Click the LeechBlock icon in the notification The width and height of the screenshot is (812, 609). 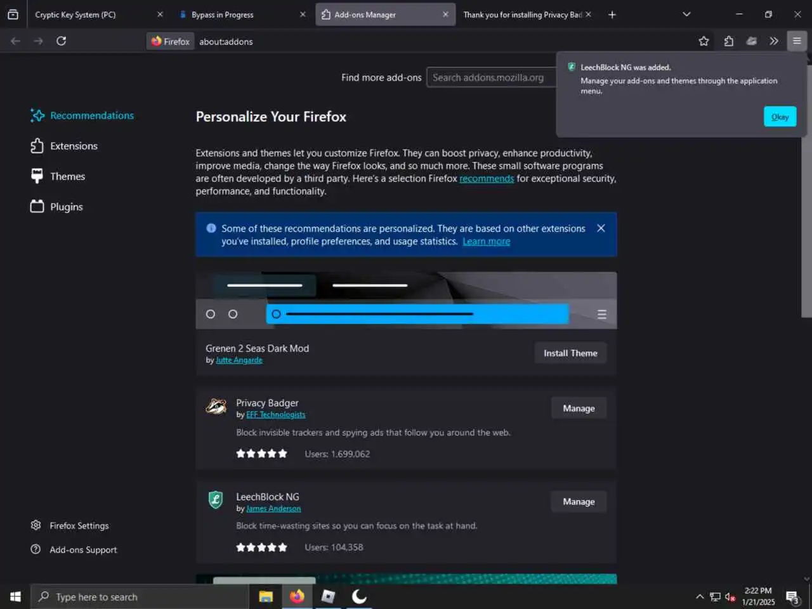click(x=572, y=67)
